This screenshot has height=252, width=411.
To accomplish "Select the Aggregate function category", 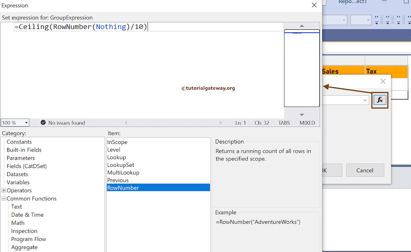I will tap(24, 247).
